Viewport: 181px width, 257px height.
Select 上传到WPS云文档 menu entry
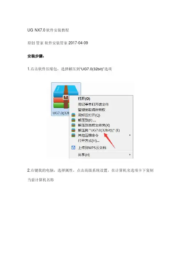(x=92, y=148)
